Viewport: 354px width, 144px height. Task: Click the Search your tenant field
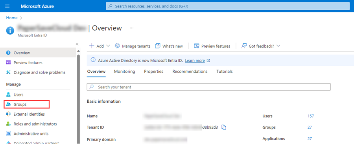coord(208,87)
